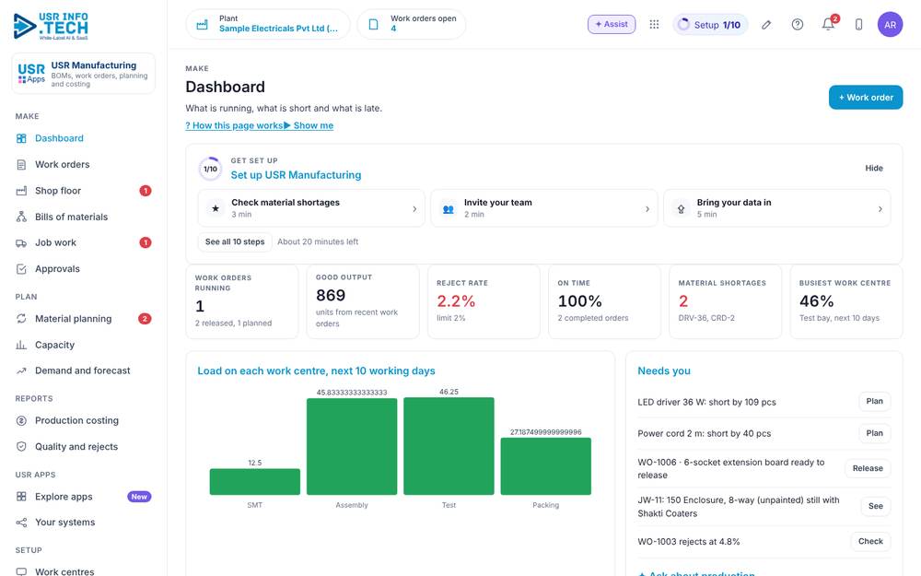Open the apps grid launcher icon
Viewport: 921px width, 576px height.
(654, 24)
